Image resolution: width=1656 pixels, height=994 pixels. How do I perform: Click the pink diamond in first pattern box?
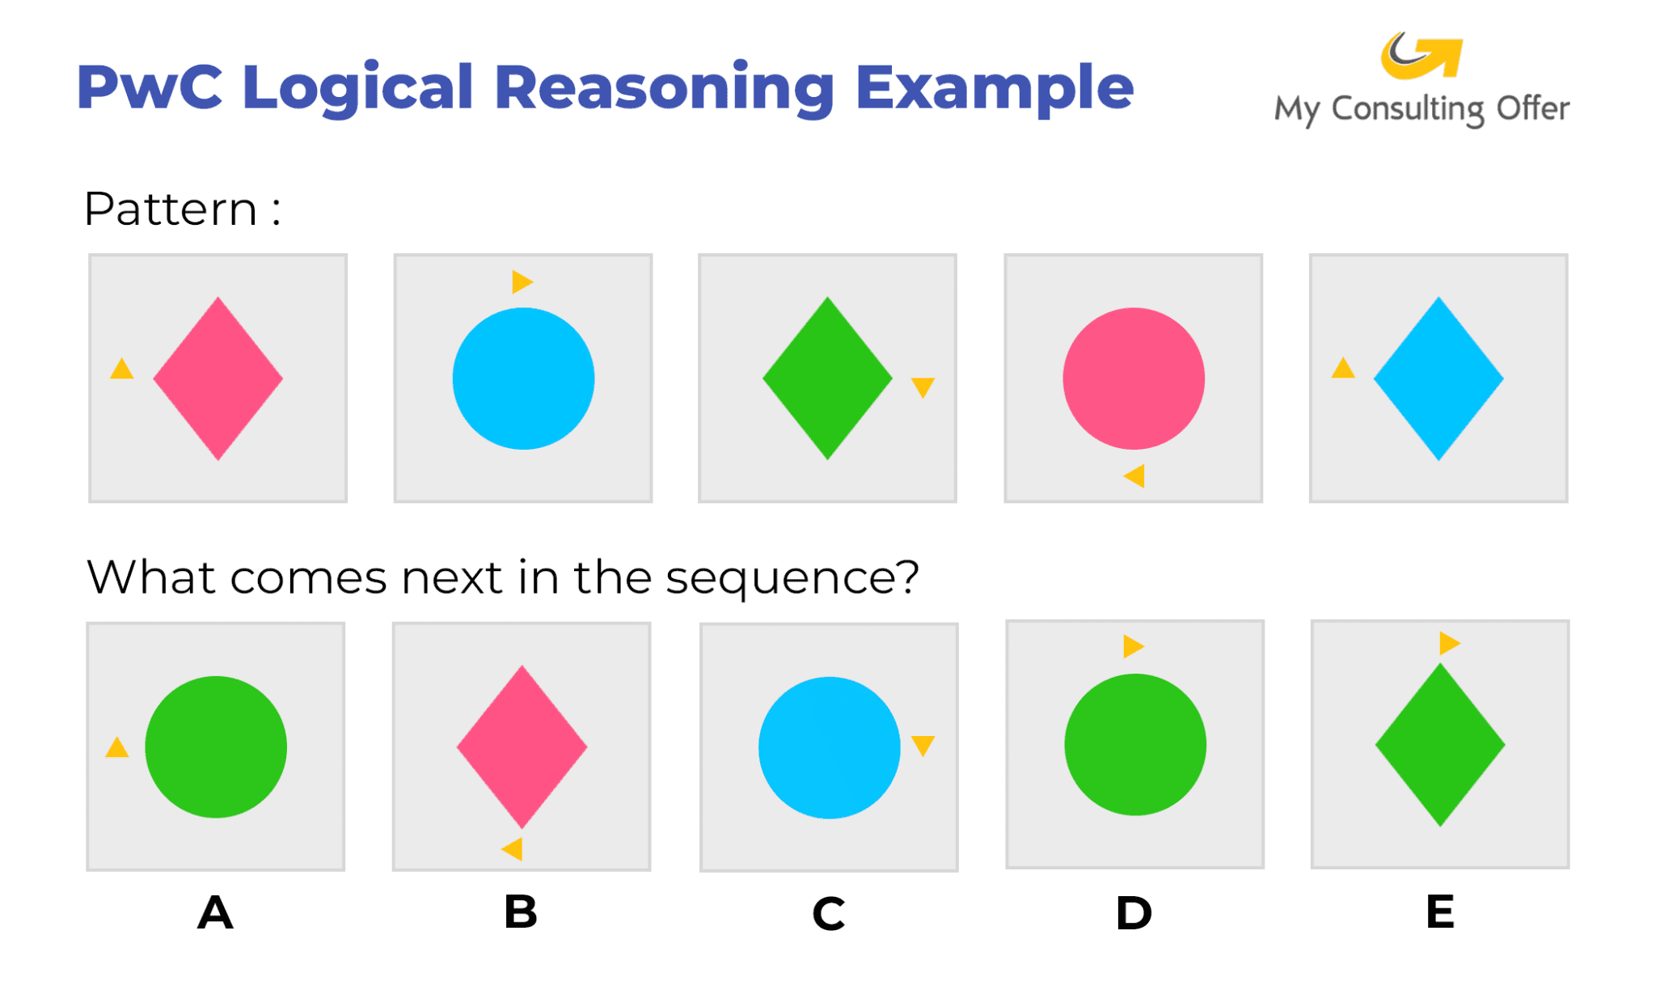(x=218, y=378)
